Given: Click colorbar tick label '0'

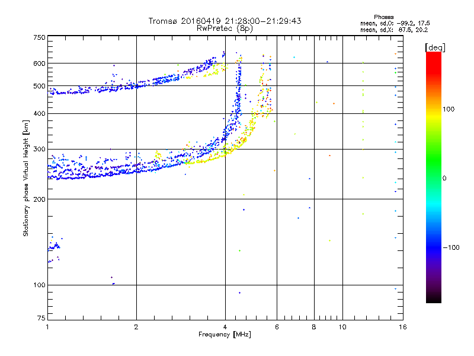Looking at the screenshot, I should coord(444,179).
